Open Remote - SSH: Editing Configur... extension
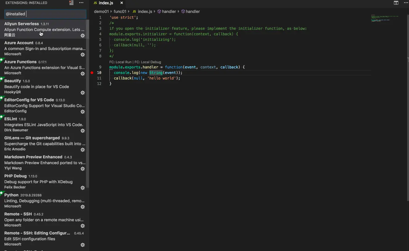This screenshot has width=409, height=251. [45, 238]
